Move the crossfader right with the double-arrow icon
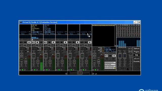This screenshot has height=91, width=162. [x=93, y=74]
